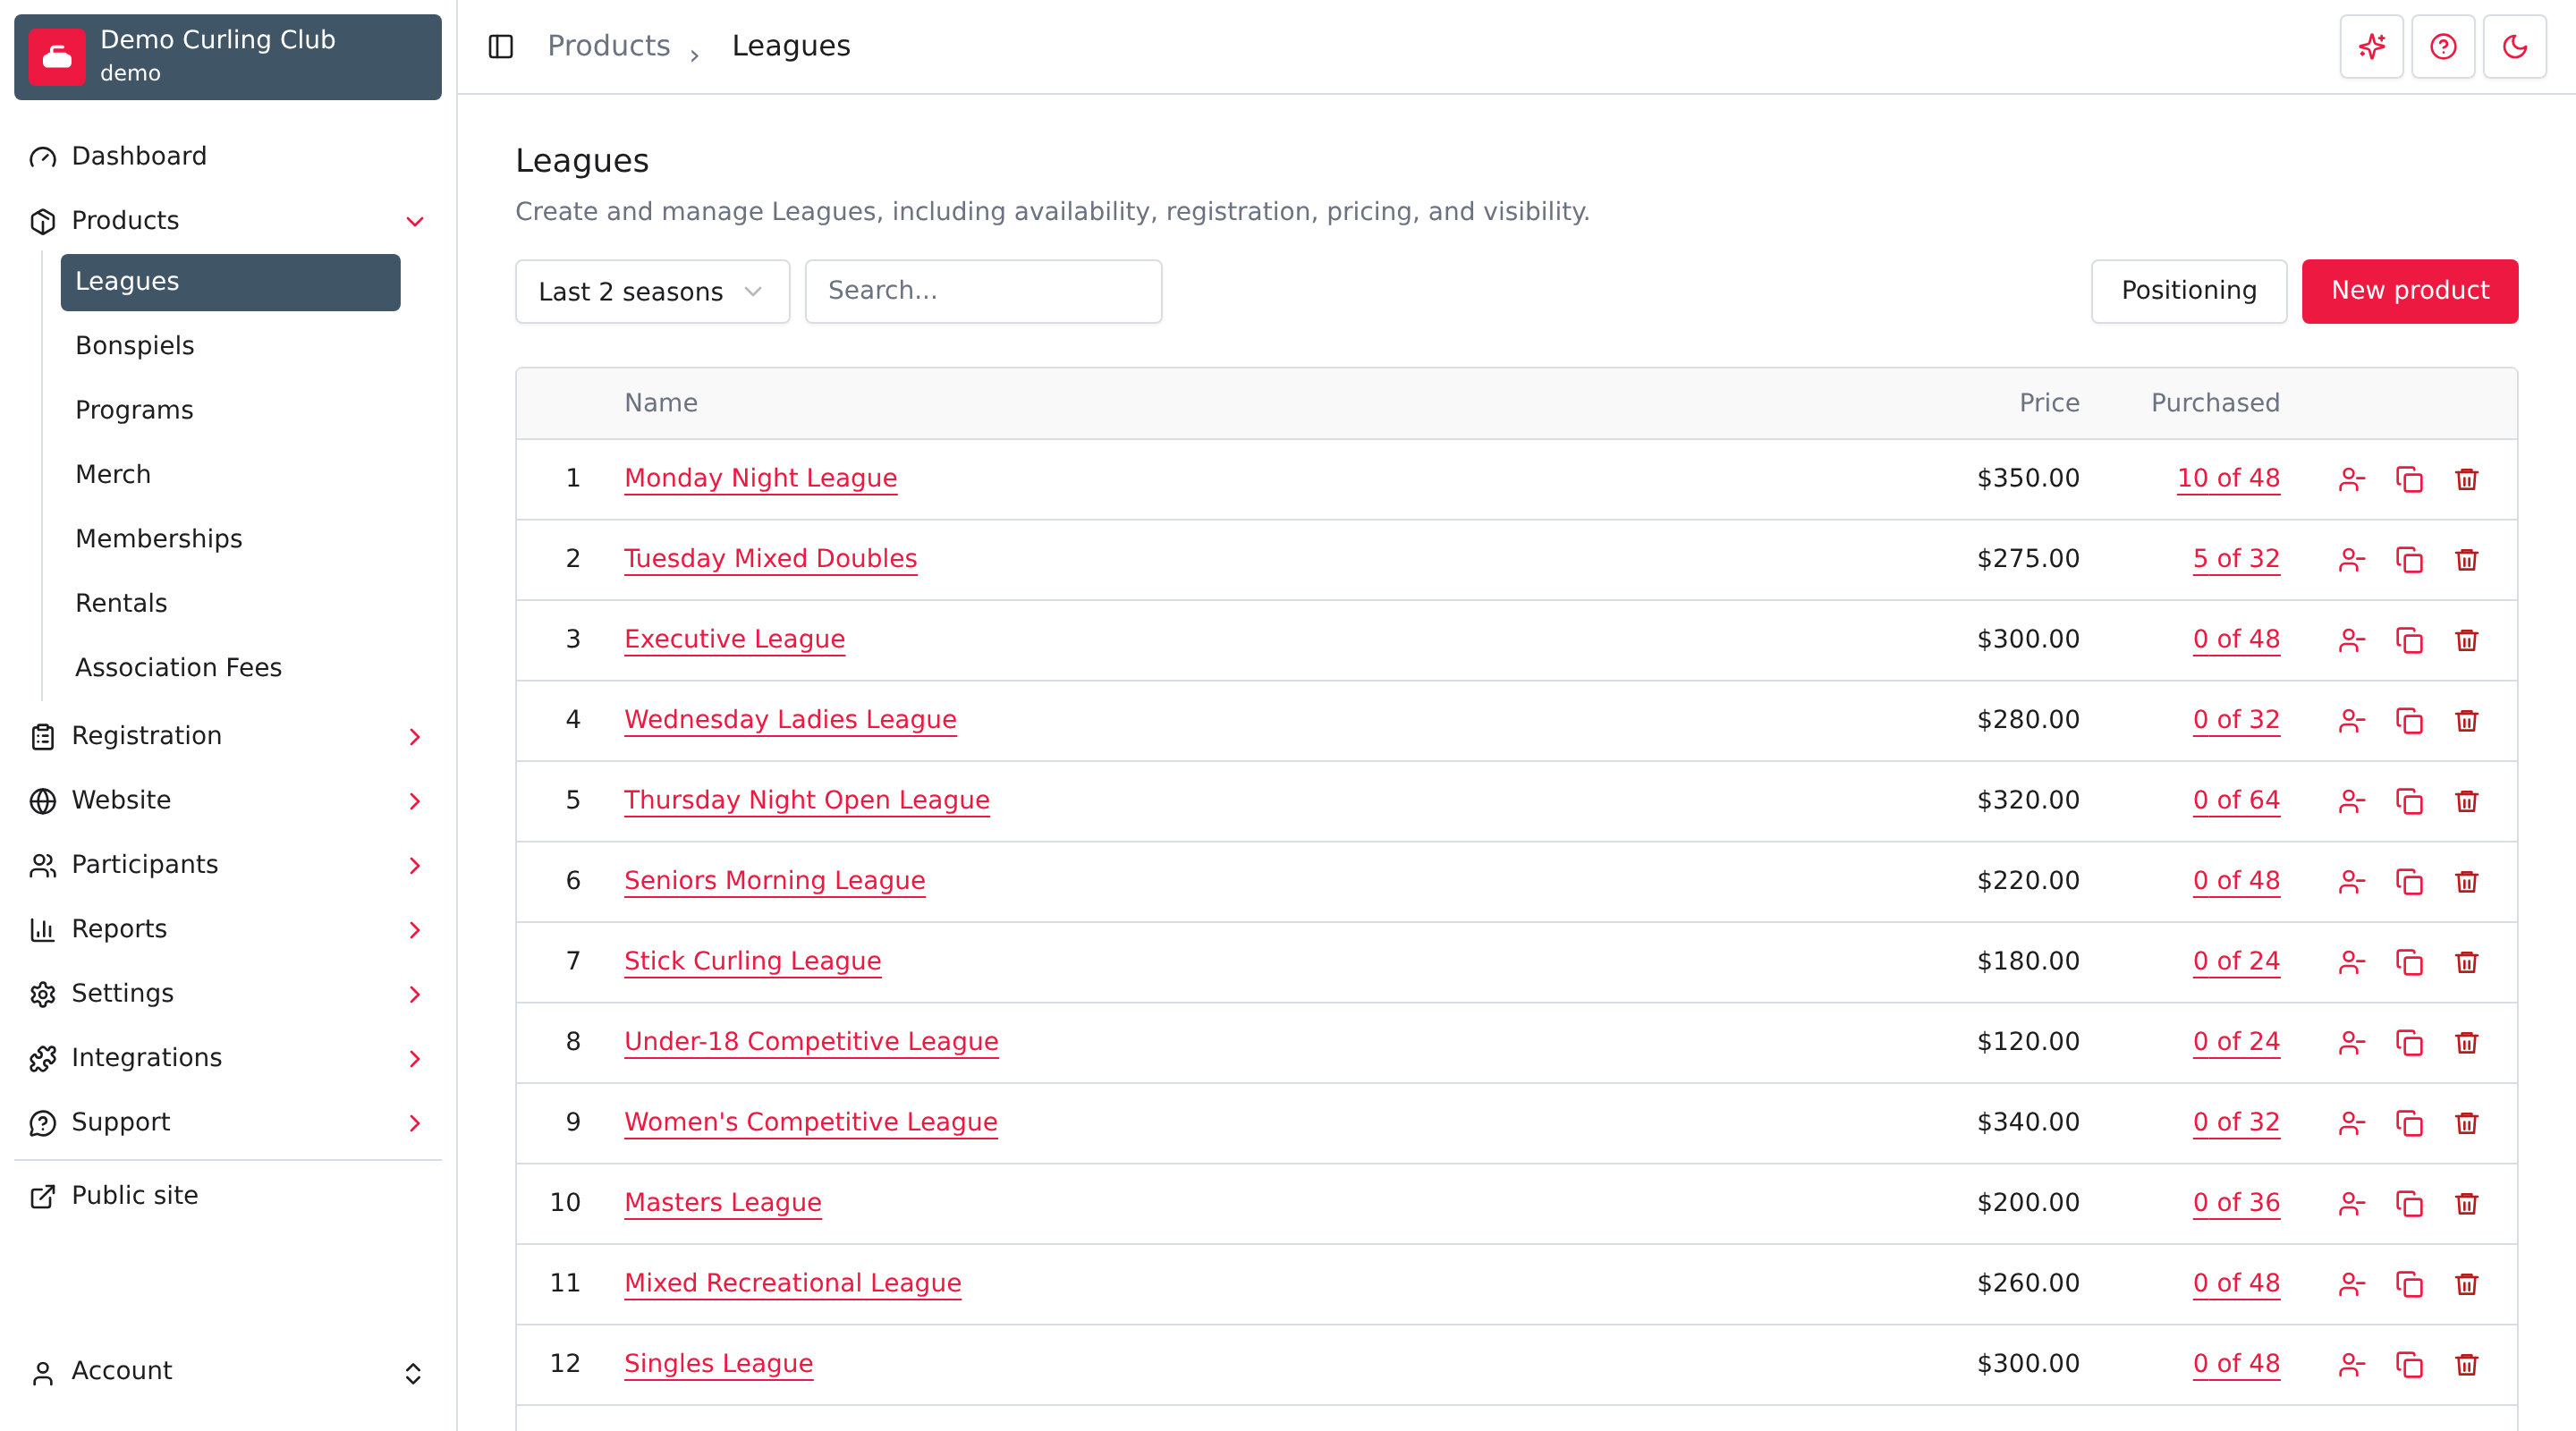2576x1431 pixels.
Task: Delete the Stick Curling League
Action: click(x=2467, y=962)
